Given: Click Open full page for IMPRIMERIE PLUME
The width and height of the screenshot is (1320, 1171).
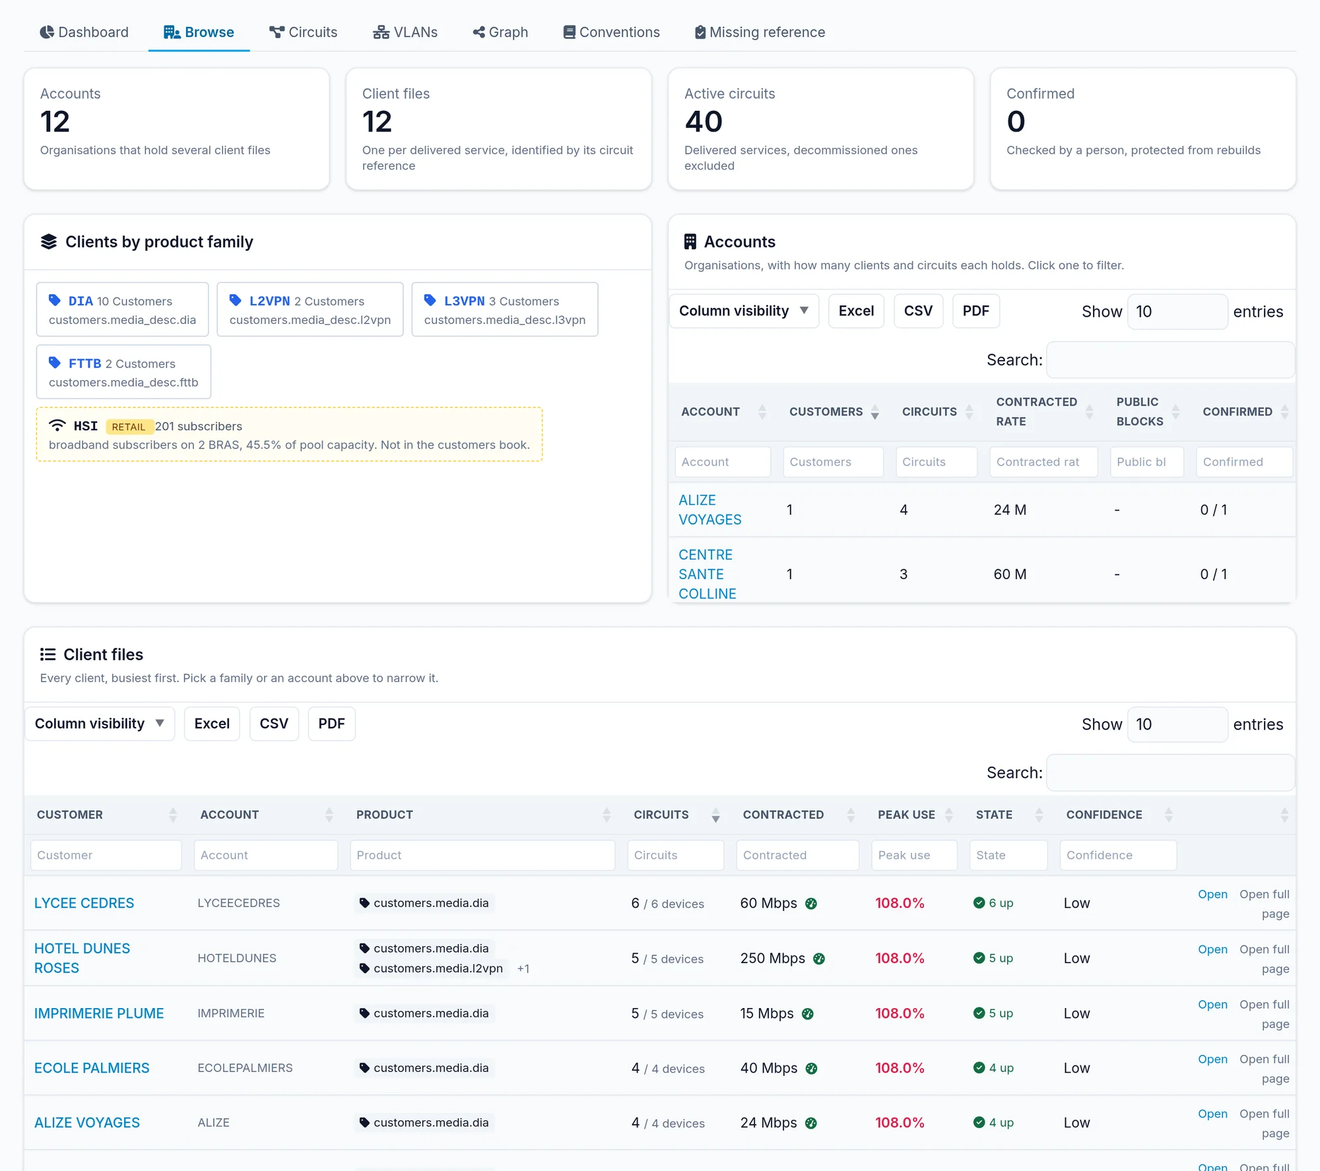Looking at the screenshot, I should (x=1264, y=1014).
